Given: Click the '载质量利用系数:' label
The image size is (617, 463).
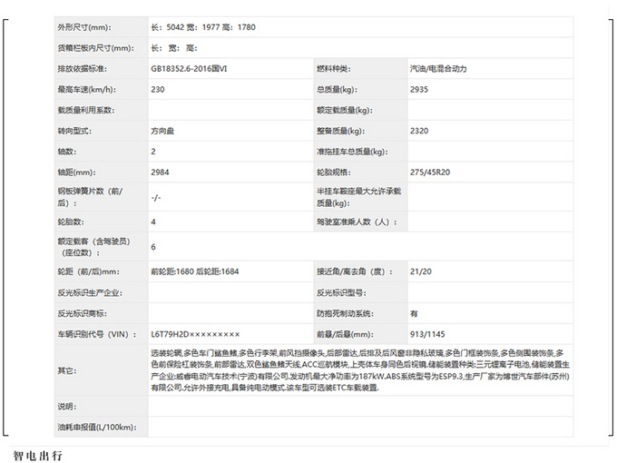Looking at the screenshot, I should click(x=86, y=110).
